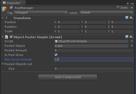Click Scale X field
Screen dimensions: 136x94
pos(69,31)
